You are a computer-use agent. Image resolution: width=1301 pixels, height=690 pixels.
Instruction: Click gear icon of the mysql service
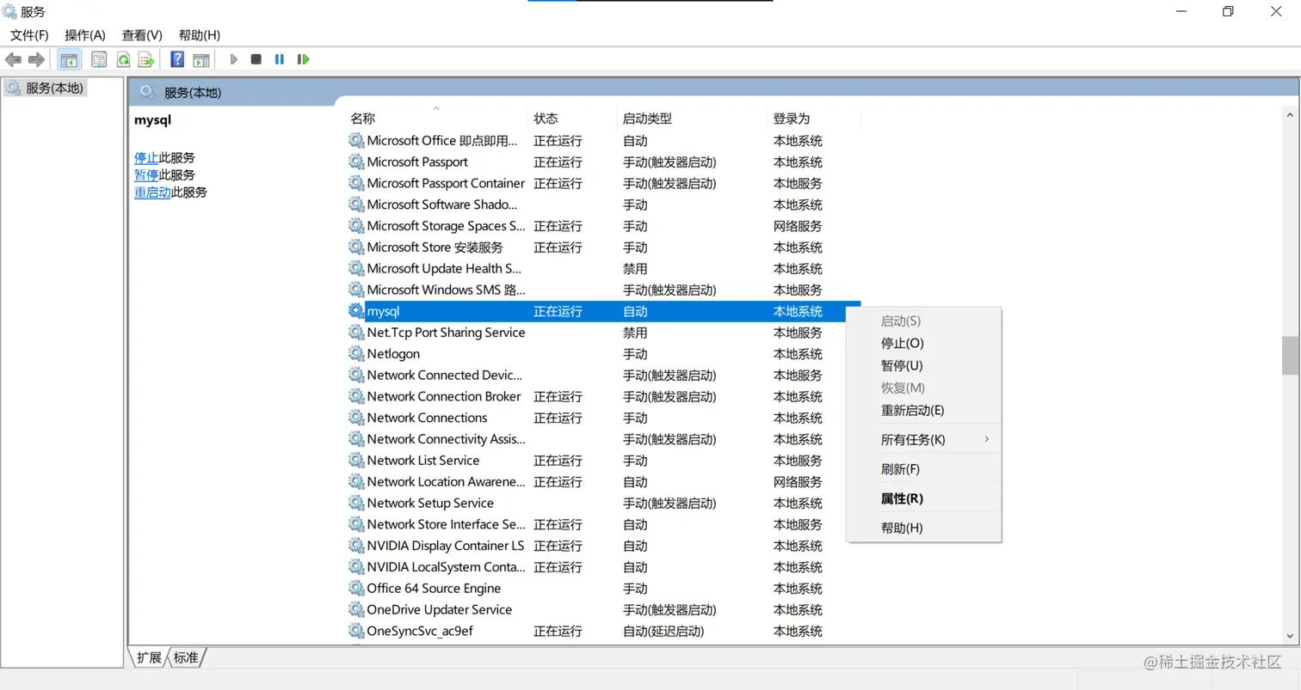click(356, 311)
